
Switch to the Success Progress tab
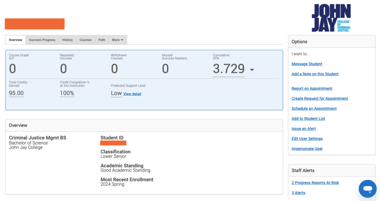[42, 40]
